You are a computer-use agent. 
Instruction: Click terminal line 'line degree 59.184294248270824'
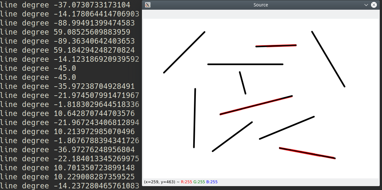(x=67, y=50)
